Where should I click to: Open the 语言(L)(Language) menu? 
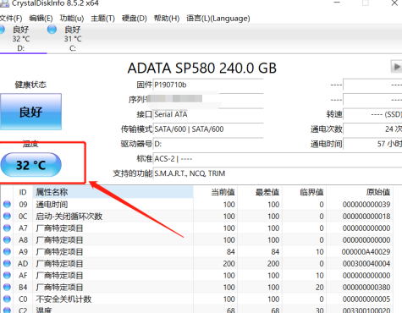218,19
